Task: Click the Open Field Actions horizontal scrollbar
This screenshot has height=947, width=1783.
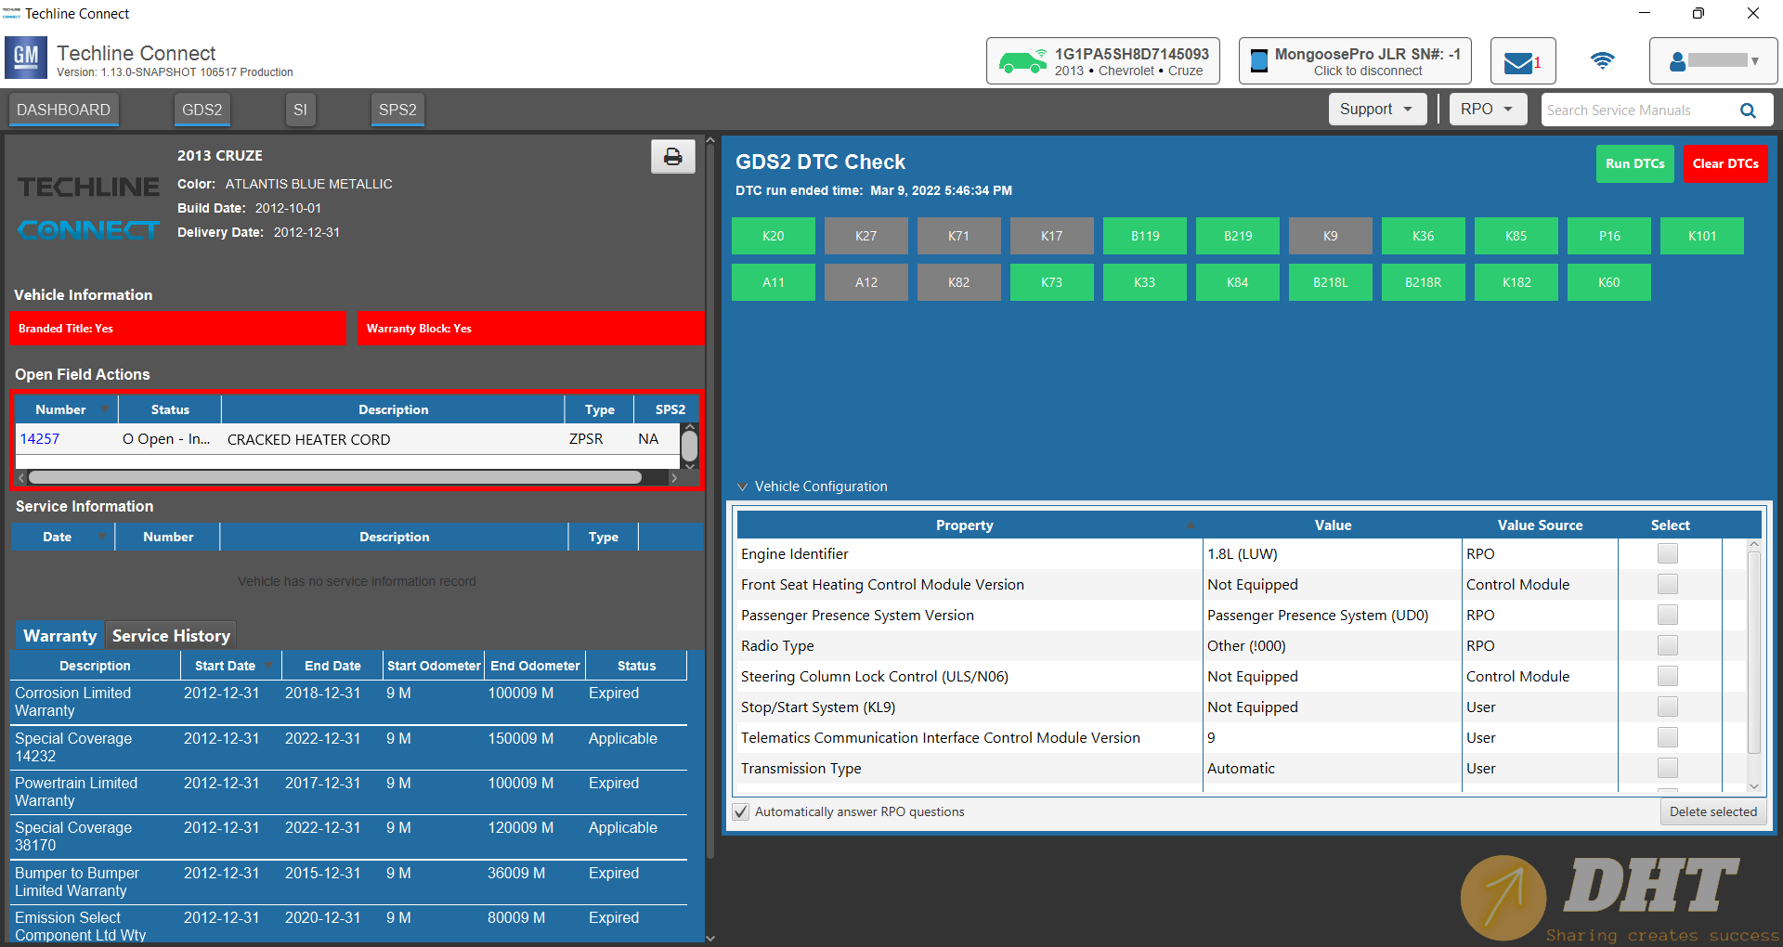Action: (x=334, y=477)
